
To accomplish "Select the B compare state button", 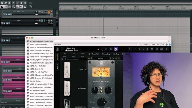I will point(147,49).
